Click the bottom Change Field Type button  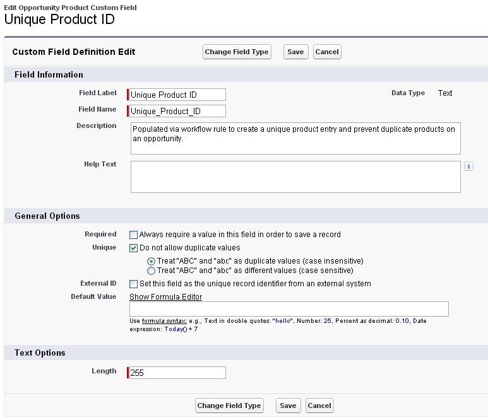coord(229,405)
